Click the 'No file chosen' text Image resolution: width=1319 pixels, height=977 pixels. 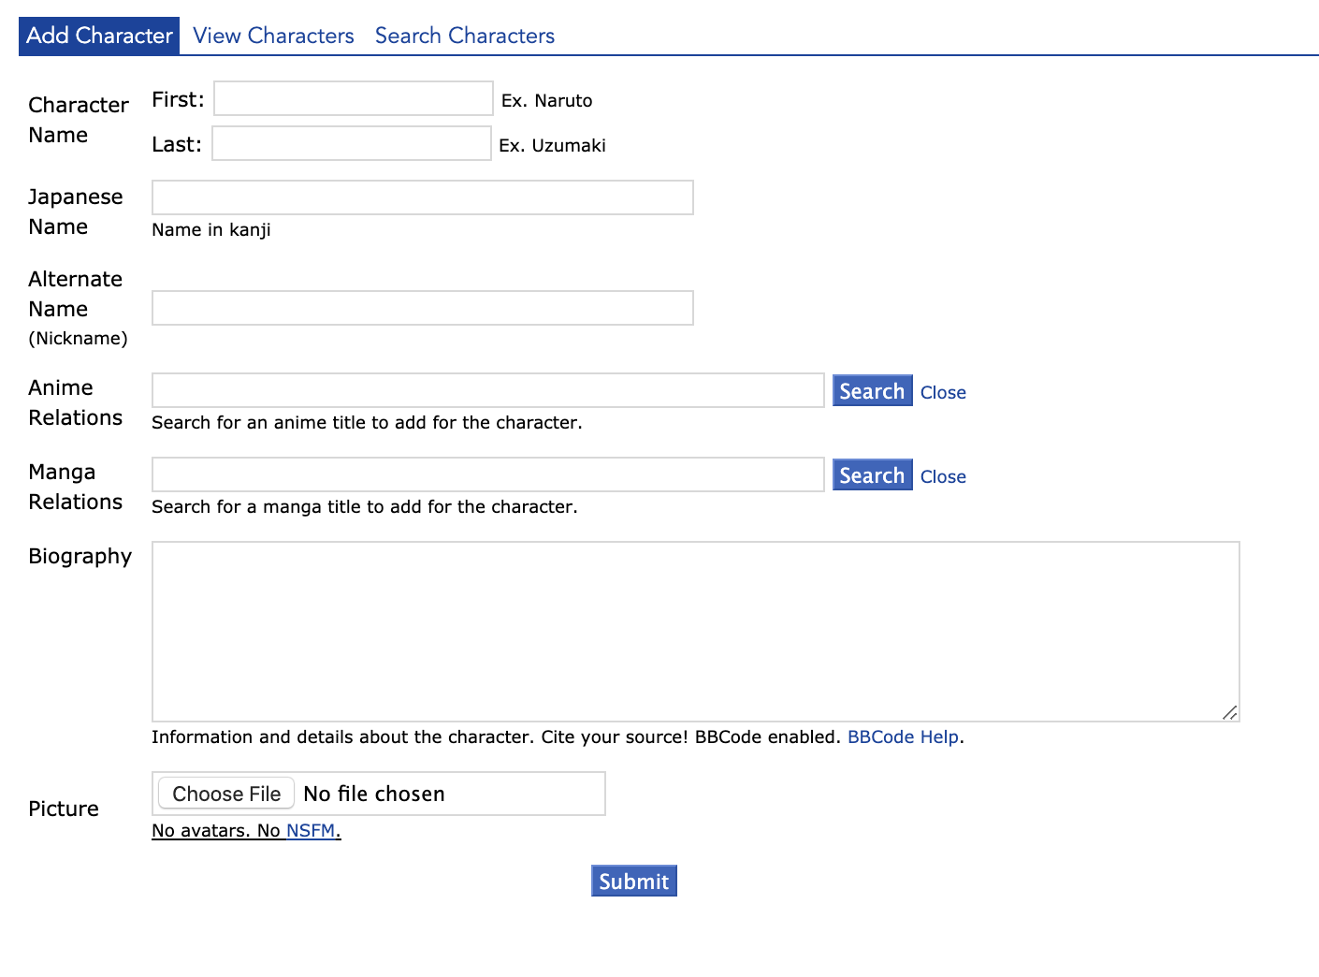[x=374, y=794]
